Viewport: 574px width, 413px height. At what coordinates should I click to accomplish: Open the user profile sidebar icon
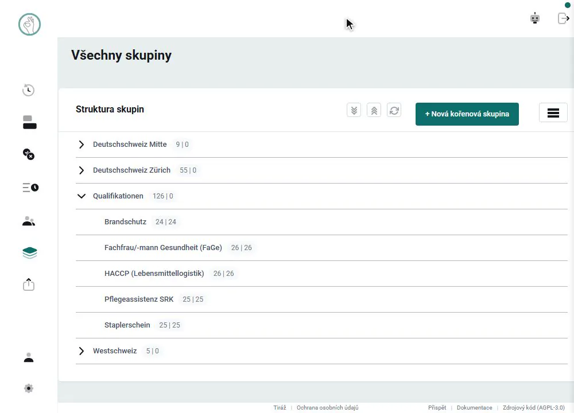pos(29,357)
